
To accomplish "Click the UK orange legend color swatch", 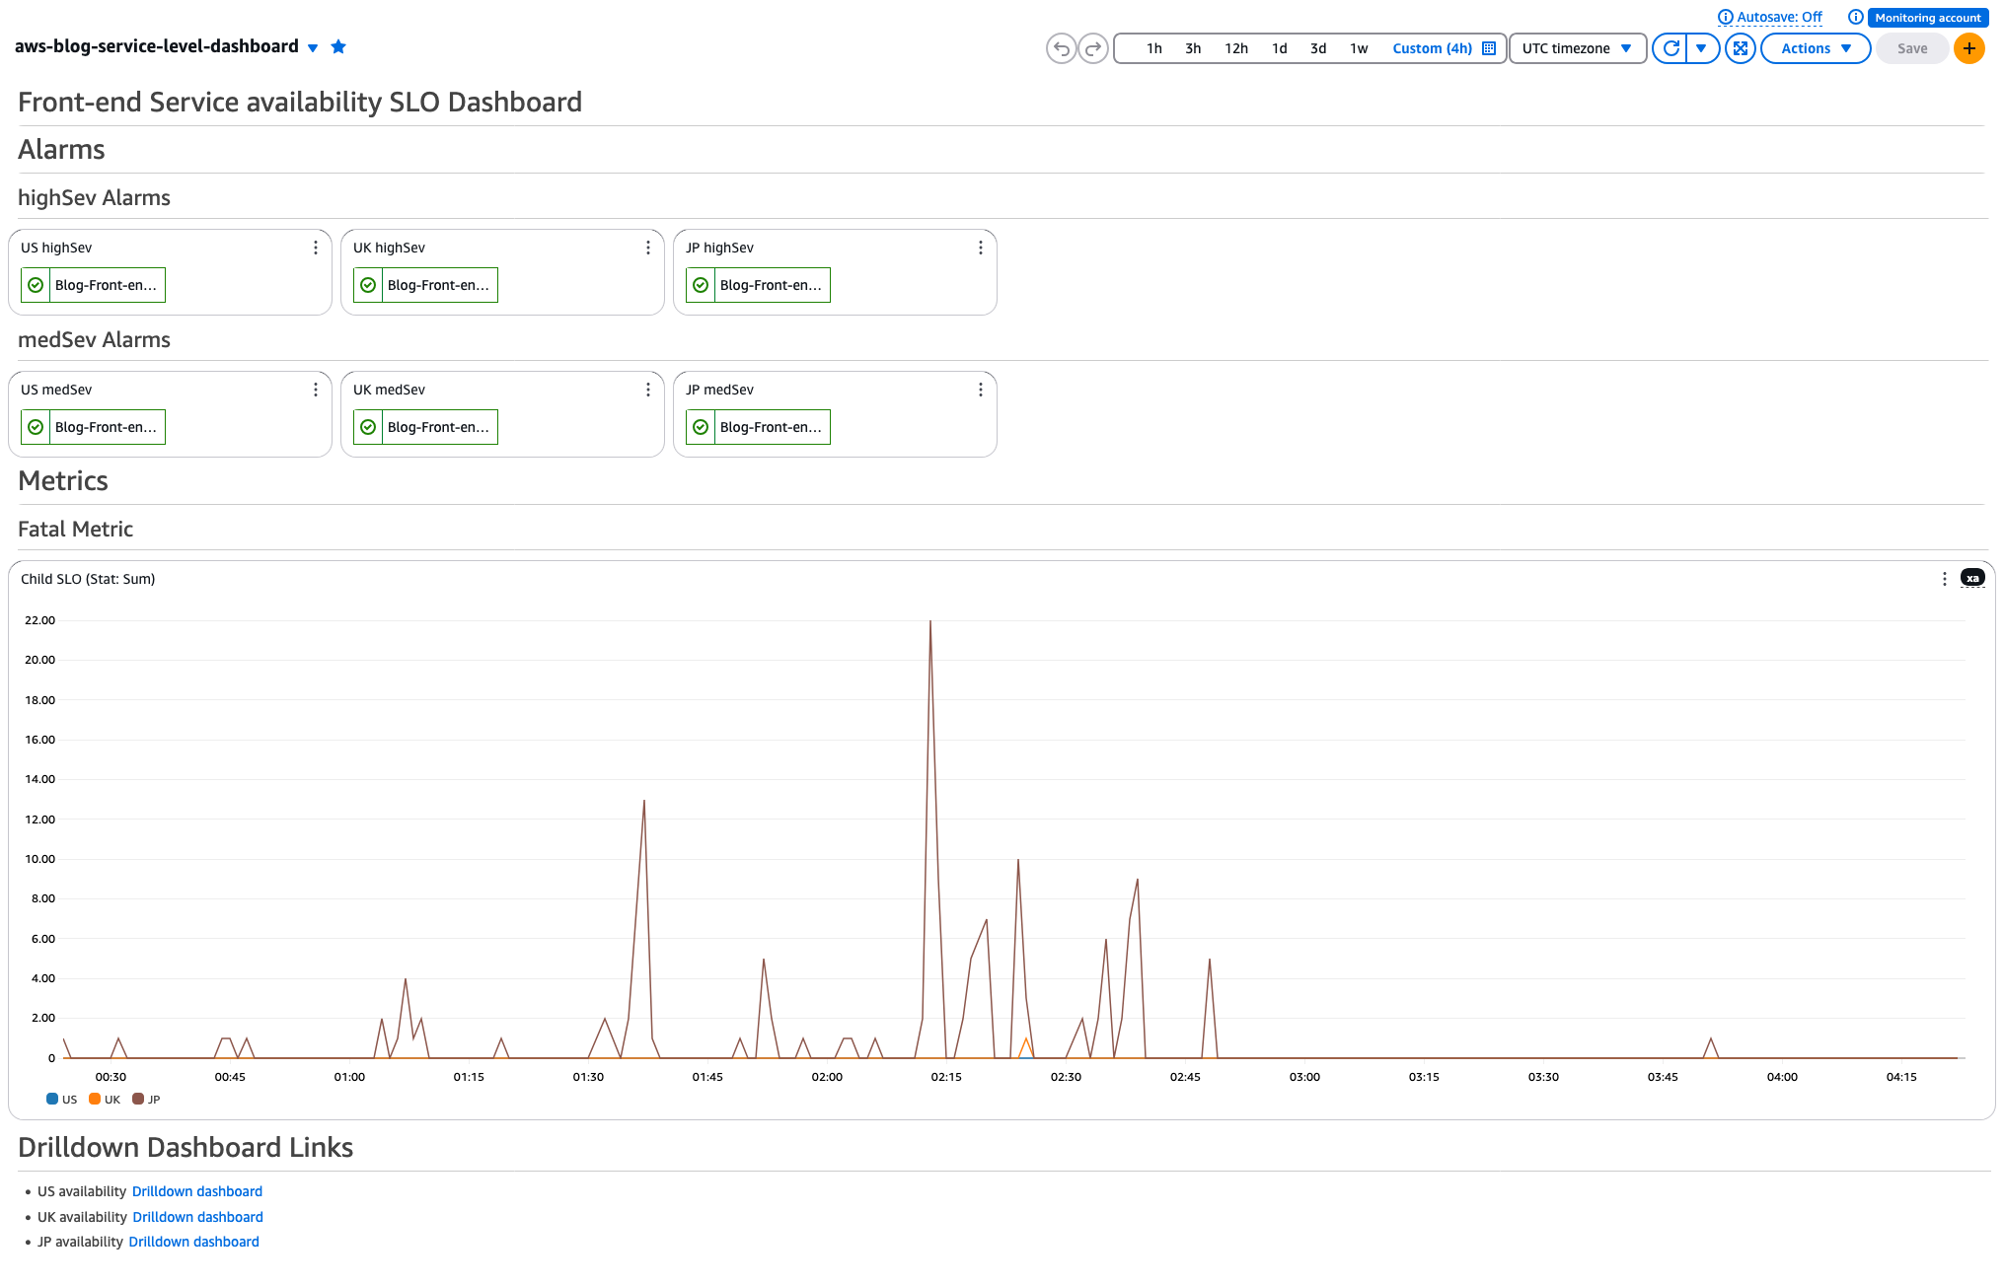I will [x=95, y=1100].
